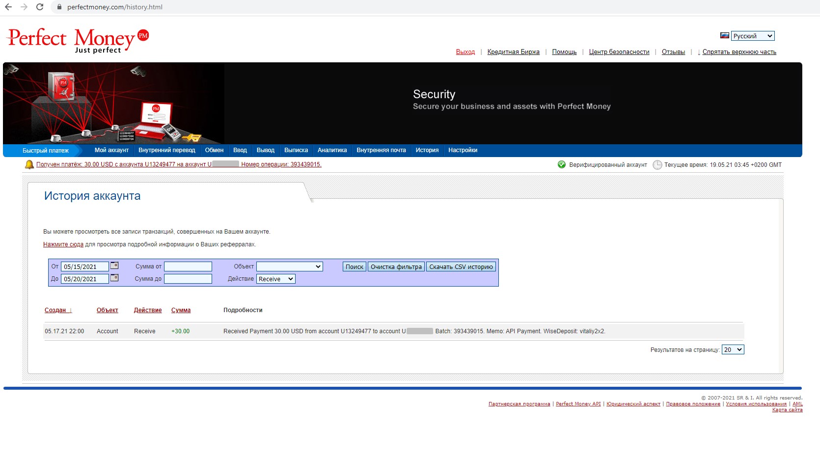Open Ввод menu item
This screenshot has height=453, width=820.
(x=240, y=150)
